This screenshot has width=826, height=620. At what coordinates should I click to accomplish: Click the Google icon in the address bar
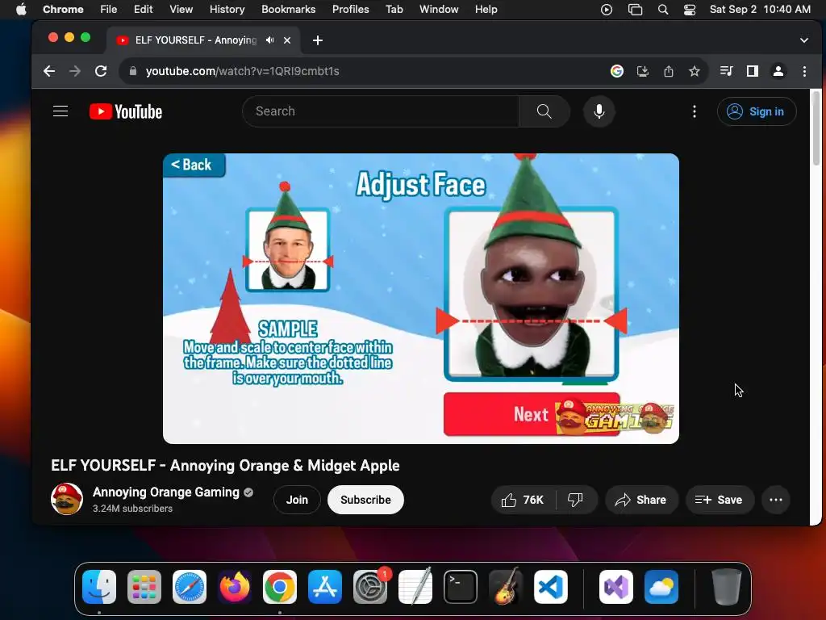pos(617,71)
